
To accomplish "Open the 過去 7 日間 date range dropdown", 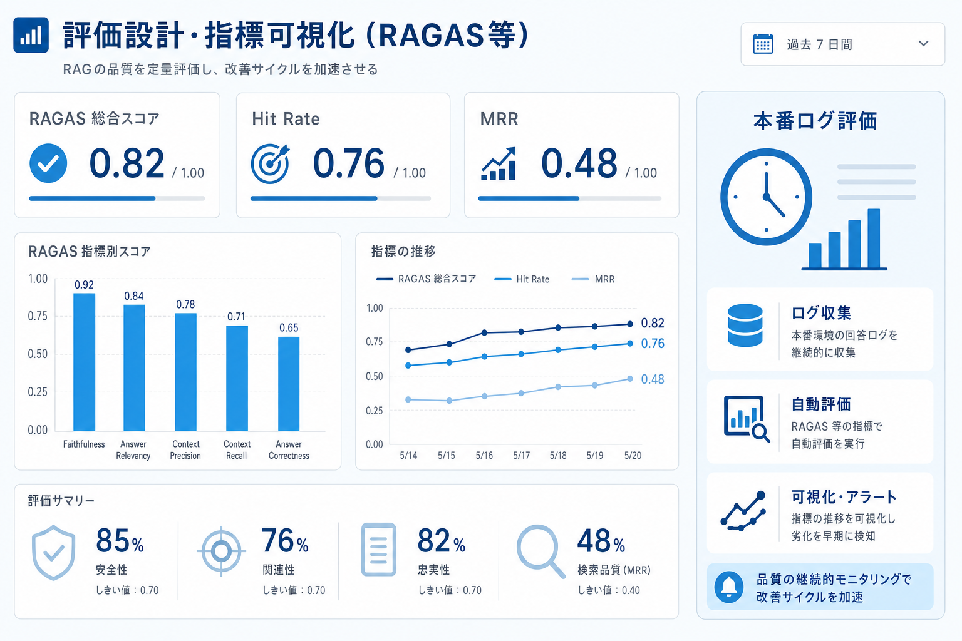I will 842,44.
